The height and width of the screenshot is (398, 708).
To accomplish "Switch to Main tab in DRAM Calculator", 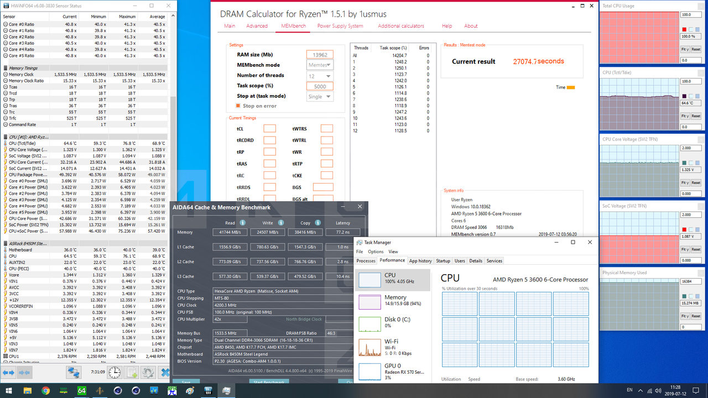I will coord(230,26).
